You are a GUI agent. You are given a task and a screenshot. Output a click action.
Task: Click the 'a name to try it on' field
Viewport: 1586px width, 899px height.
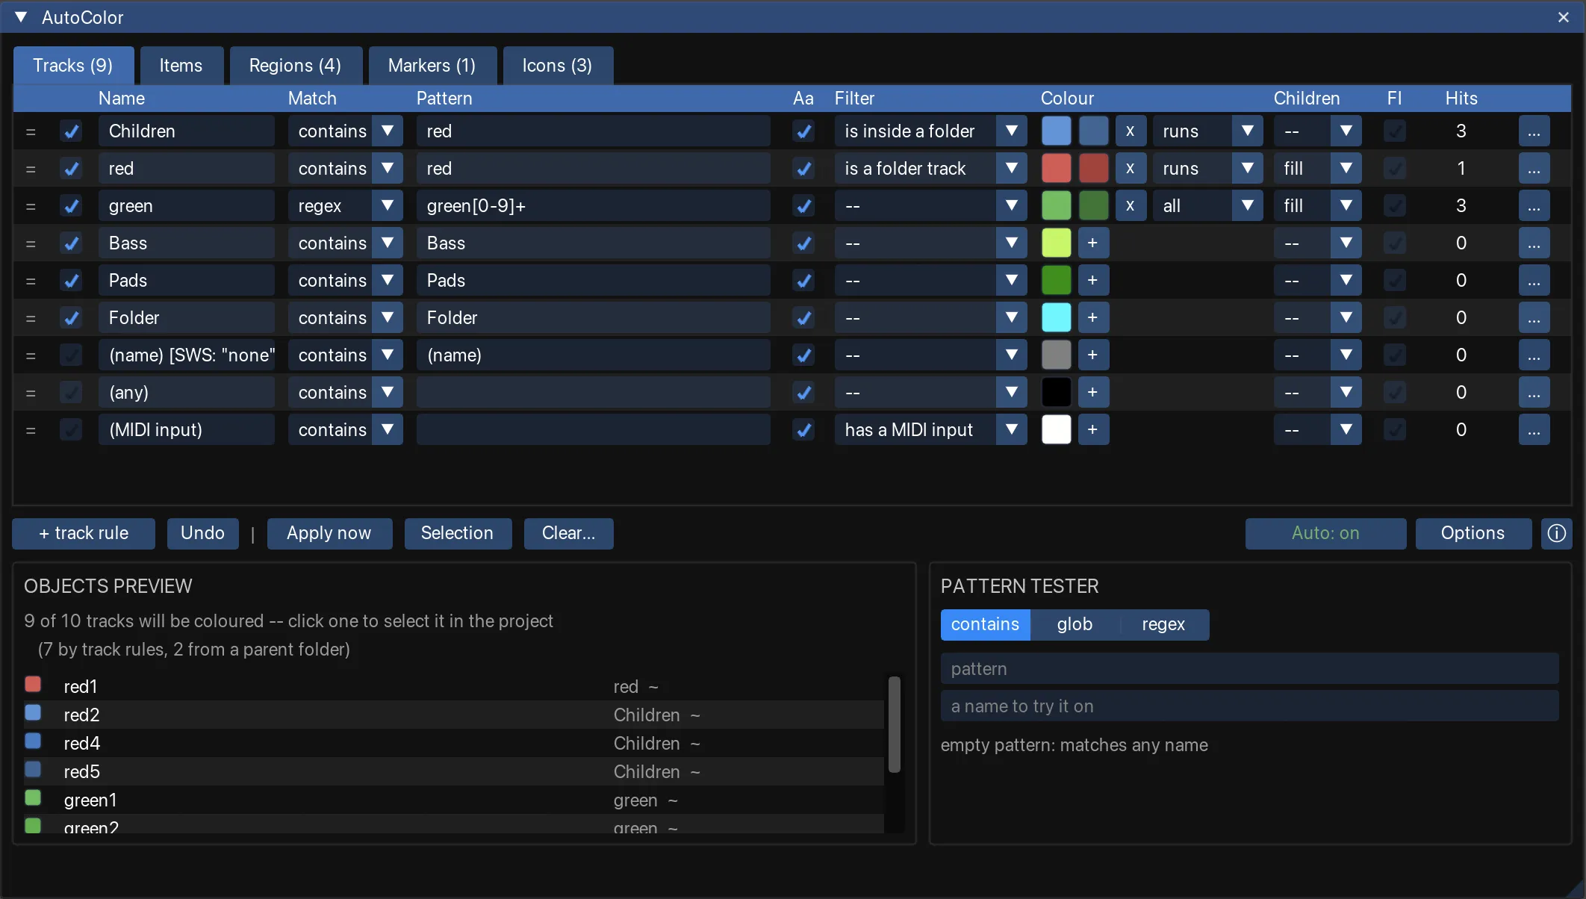(x=1250, y=706)
